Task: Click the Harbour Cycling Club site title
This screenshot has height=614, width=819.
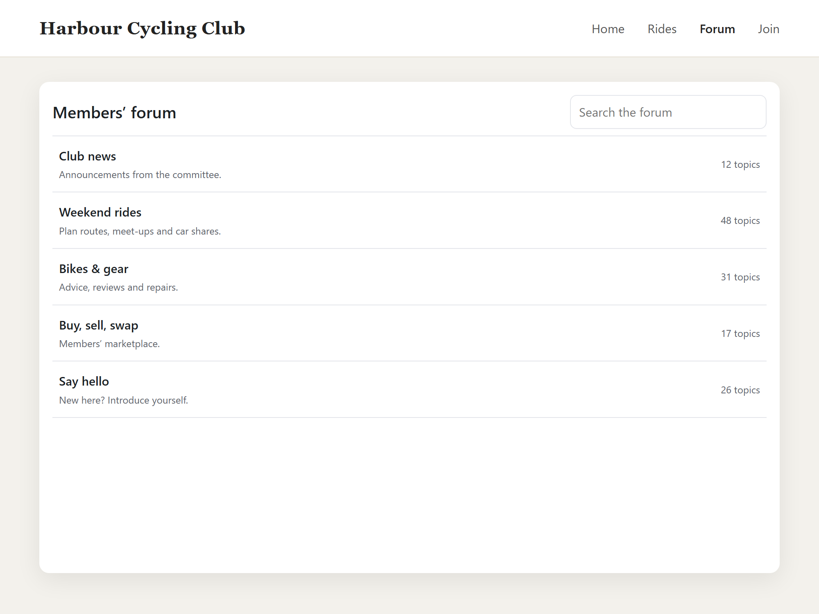Action: click(x=142, y=29)
